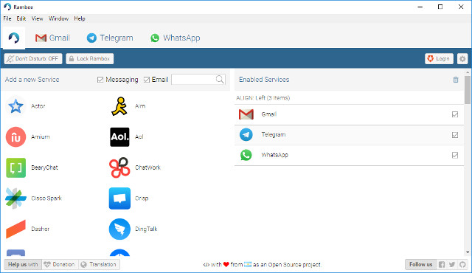Click the ChatWork label
This screenshot has height=273, width=472.
coord(147,167)
